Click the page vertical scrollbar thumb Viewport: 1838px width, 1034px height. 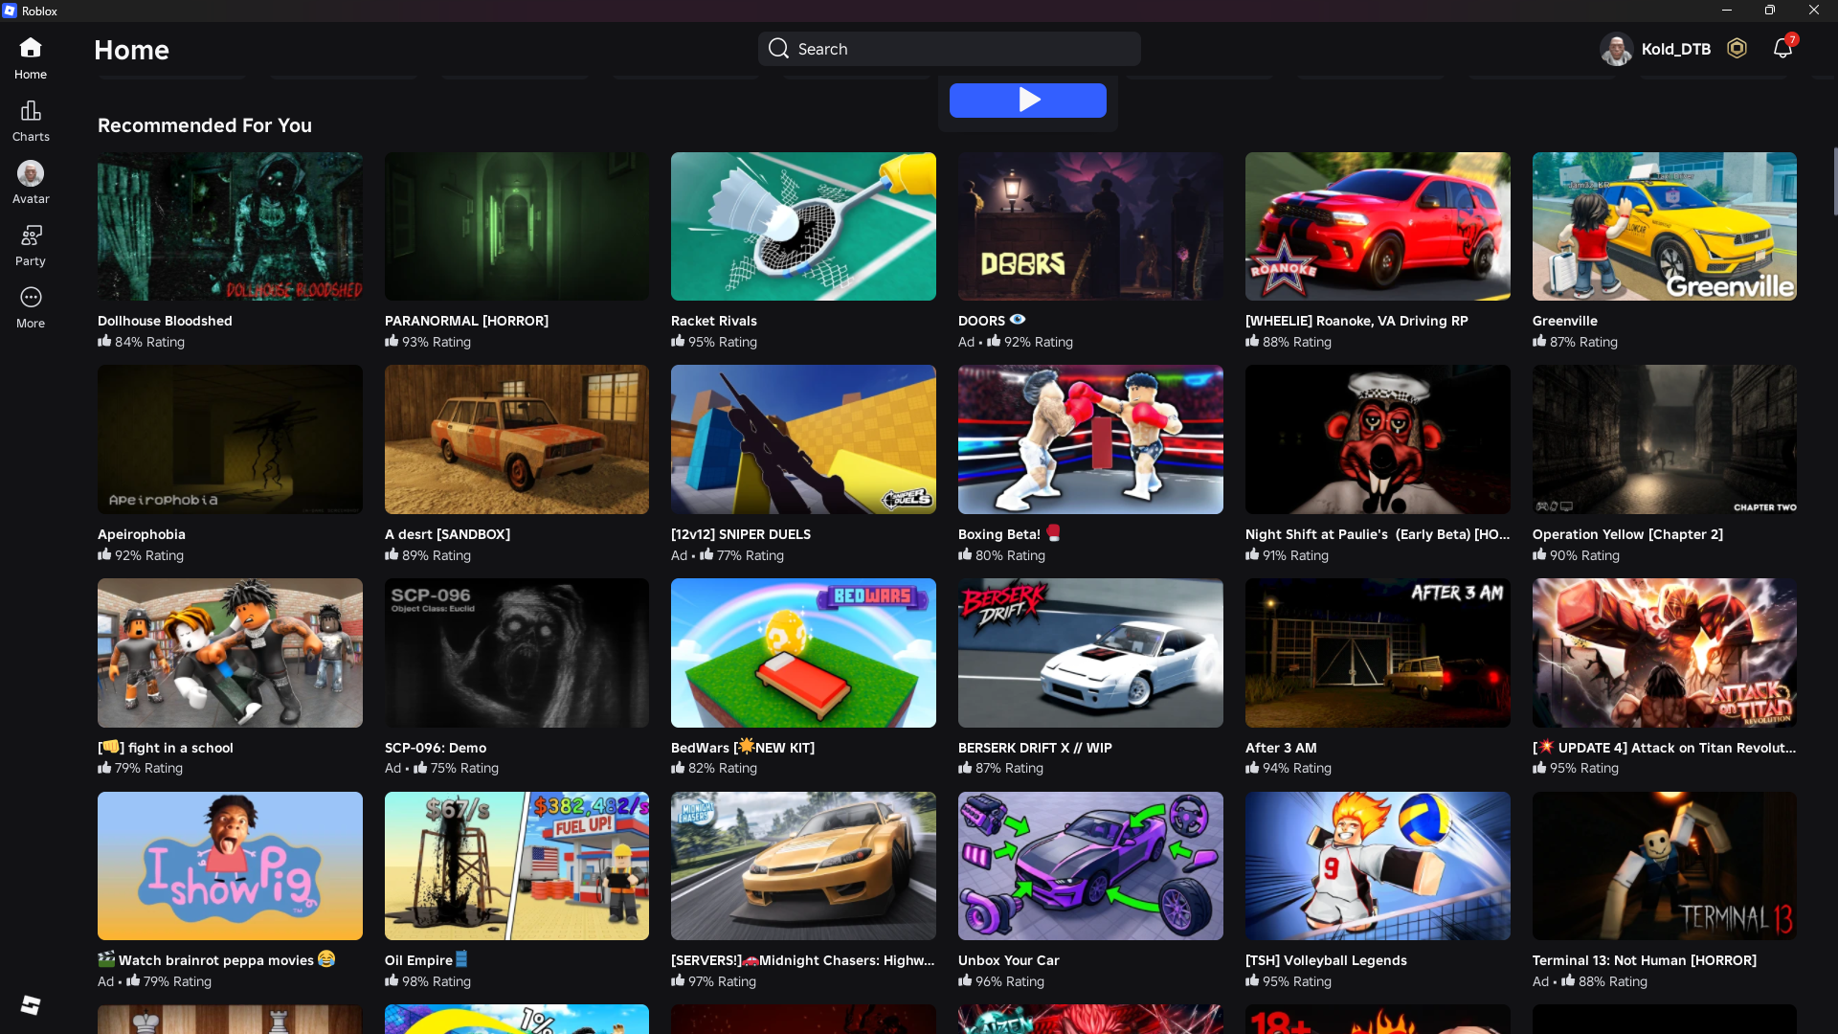click(1834, 182)
